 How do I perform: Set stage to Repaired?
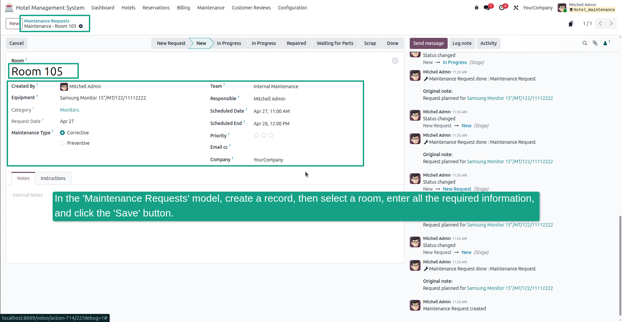click(x=296, y=43)
